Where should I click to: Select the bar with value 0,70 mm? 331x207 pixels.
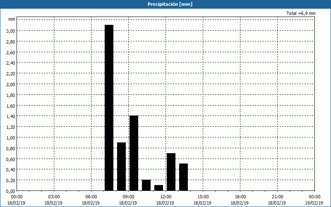point(171,172)
